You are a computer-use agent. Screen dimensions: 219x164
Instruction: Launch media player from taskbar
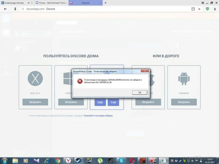tap(25, 161)
